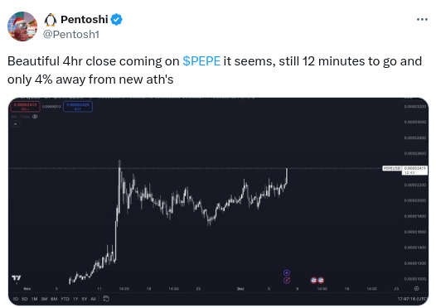Click the purple plus event marker
This screenshot has width=436, height=308.
(x=287, y=272)
